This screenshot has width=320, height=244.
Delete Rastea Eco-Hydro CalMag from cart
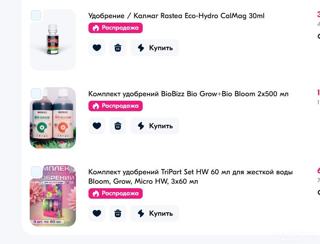point(118,48)
